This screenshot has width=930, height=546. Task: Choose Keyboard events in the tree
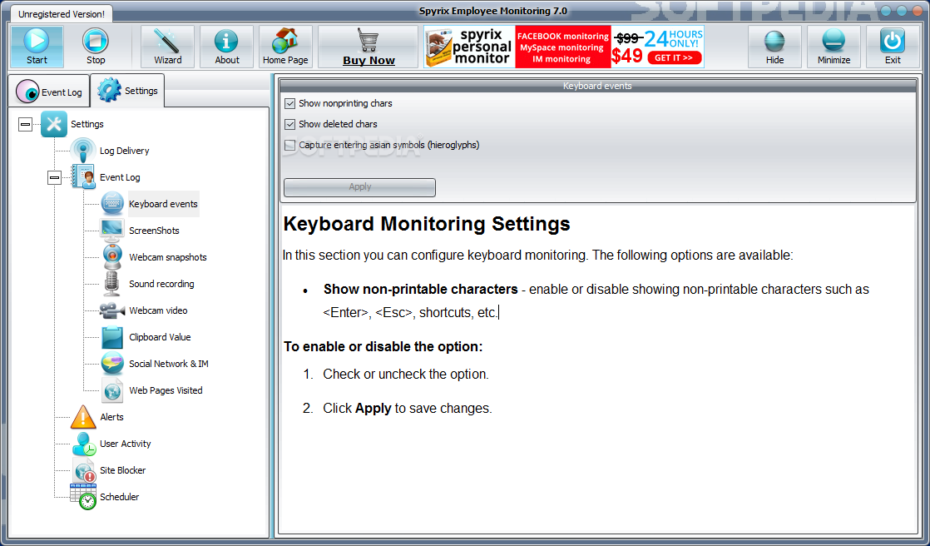[x=163, y=204]
